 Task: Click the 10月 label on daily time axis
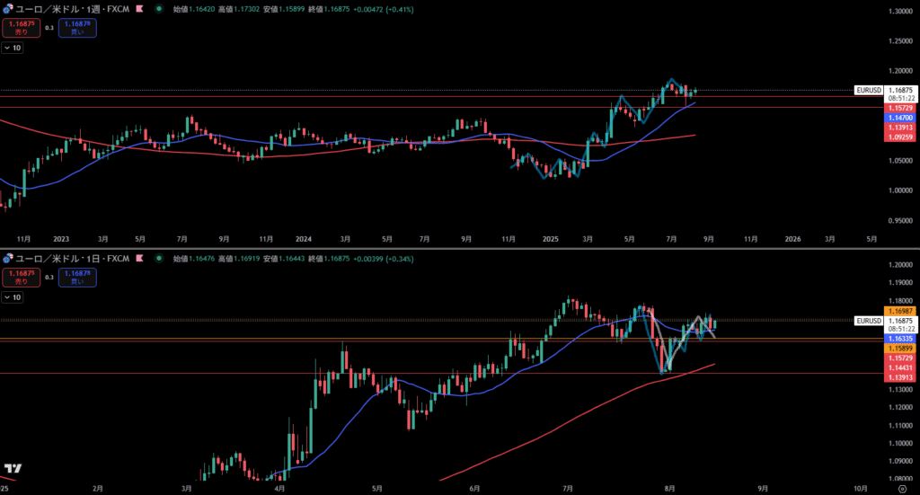[860, 489]
